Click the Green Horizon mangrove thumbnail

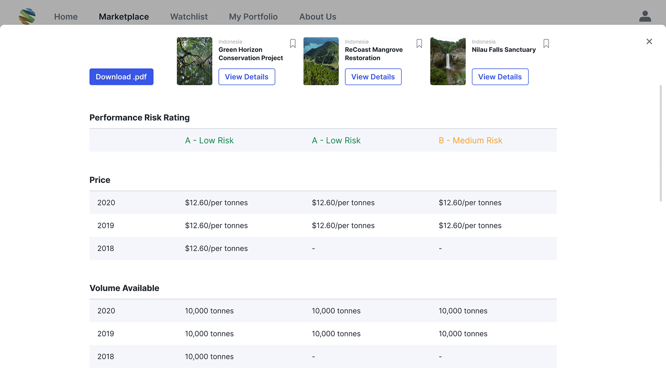(194, 61)
